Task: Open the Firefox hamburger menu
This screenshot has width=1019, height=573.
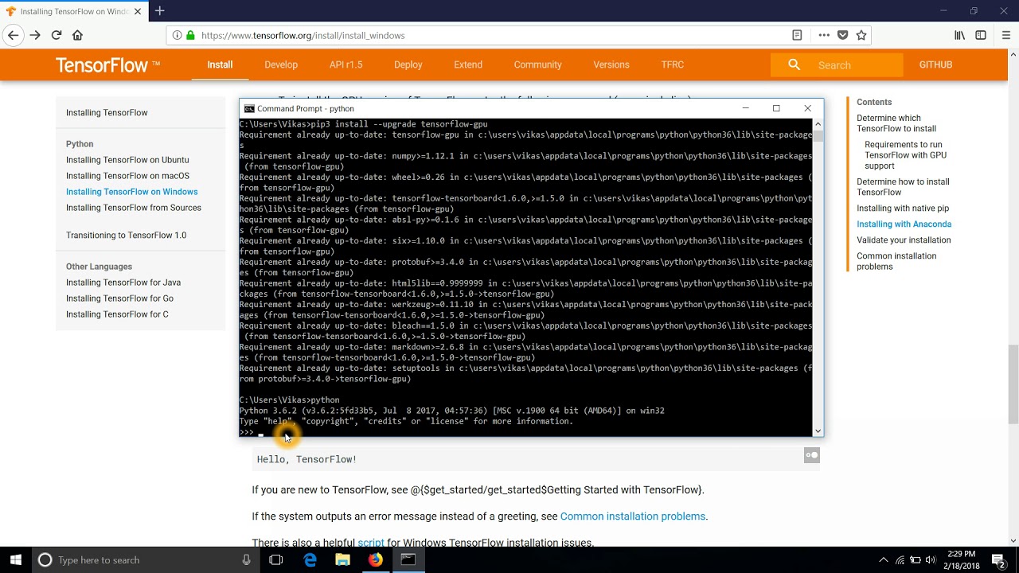Action: point(1005,35)
